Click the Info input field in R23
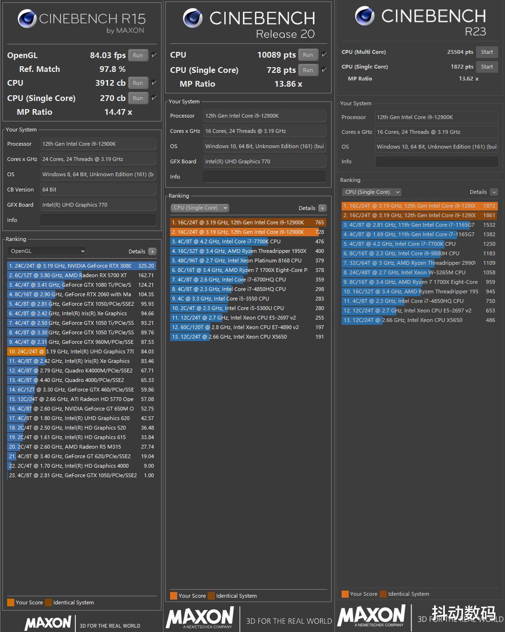Viewport: 505px width, 632px height. pos(436,161)
